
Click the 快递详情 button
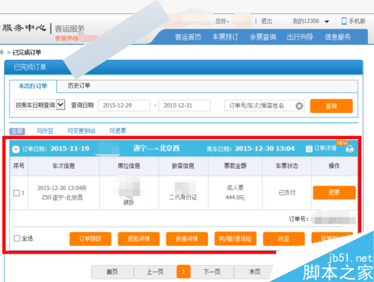point(187,239)
